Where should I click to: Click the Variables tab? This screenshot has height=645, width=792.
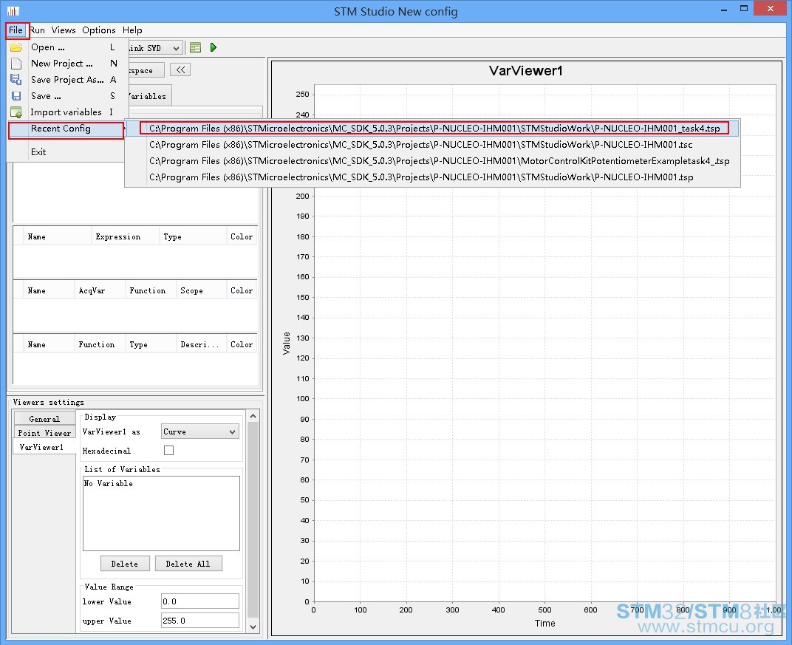149,96
